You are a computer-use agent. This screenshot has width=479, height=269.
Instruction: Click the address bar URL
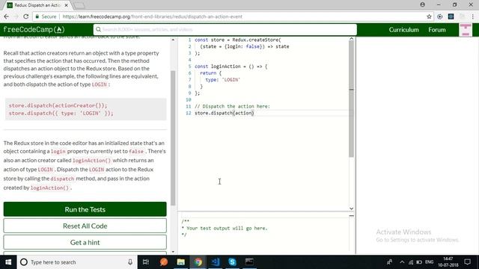coord(152,16)
